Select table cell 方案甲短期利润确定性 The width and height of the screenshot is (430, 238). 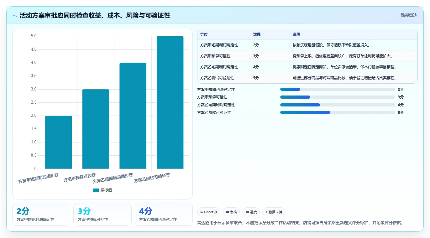(219, 45)
